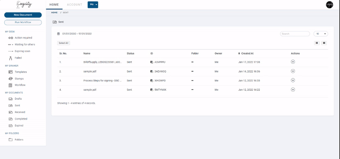Click the Expired documents icon
340x159 pixels.
pos(11,126)
